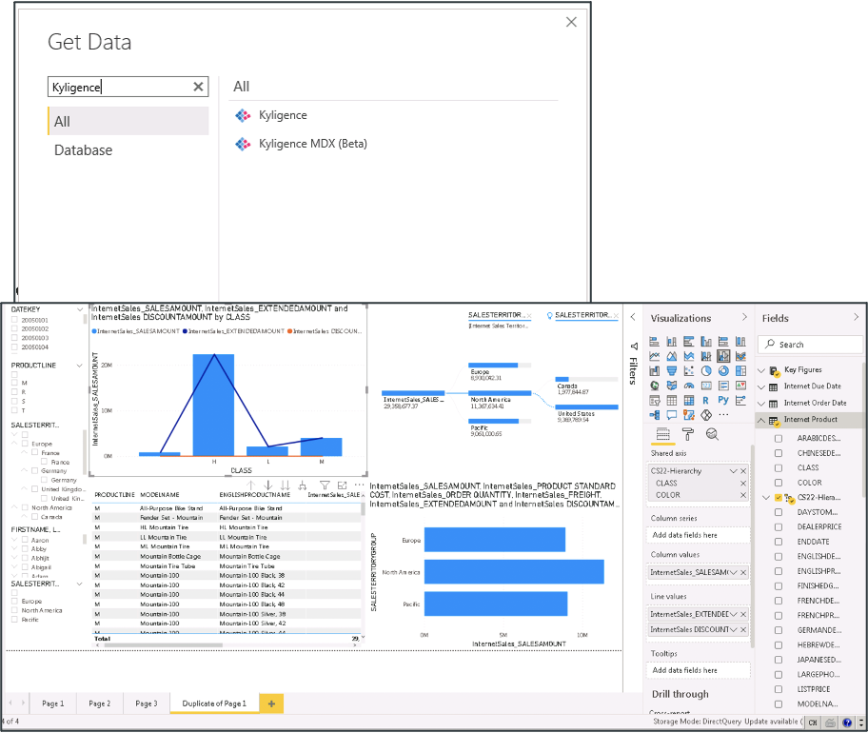Click the Fields pane Search box
Viewport: 868px width, 733px height.
[x=811, y=345]
